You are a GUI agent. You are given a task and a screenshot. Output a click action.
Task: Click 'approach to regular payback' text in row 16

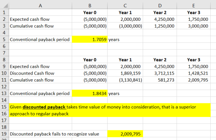click(39, 114)
